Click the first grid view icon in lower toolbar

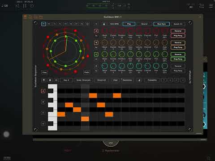tap(44, 80)
